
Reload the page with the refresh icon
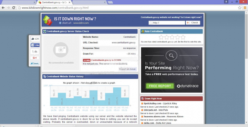pos(14,8)
